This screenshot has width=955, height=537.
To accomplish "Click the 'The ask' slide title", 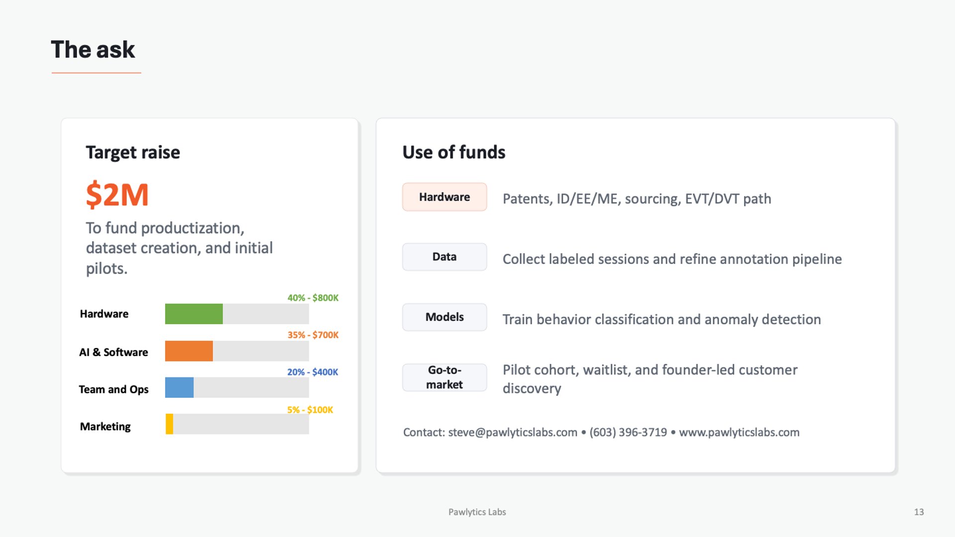I will coord(93,50).
